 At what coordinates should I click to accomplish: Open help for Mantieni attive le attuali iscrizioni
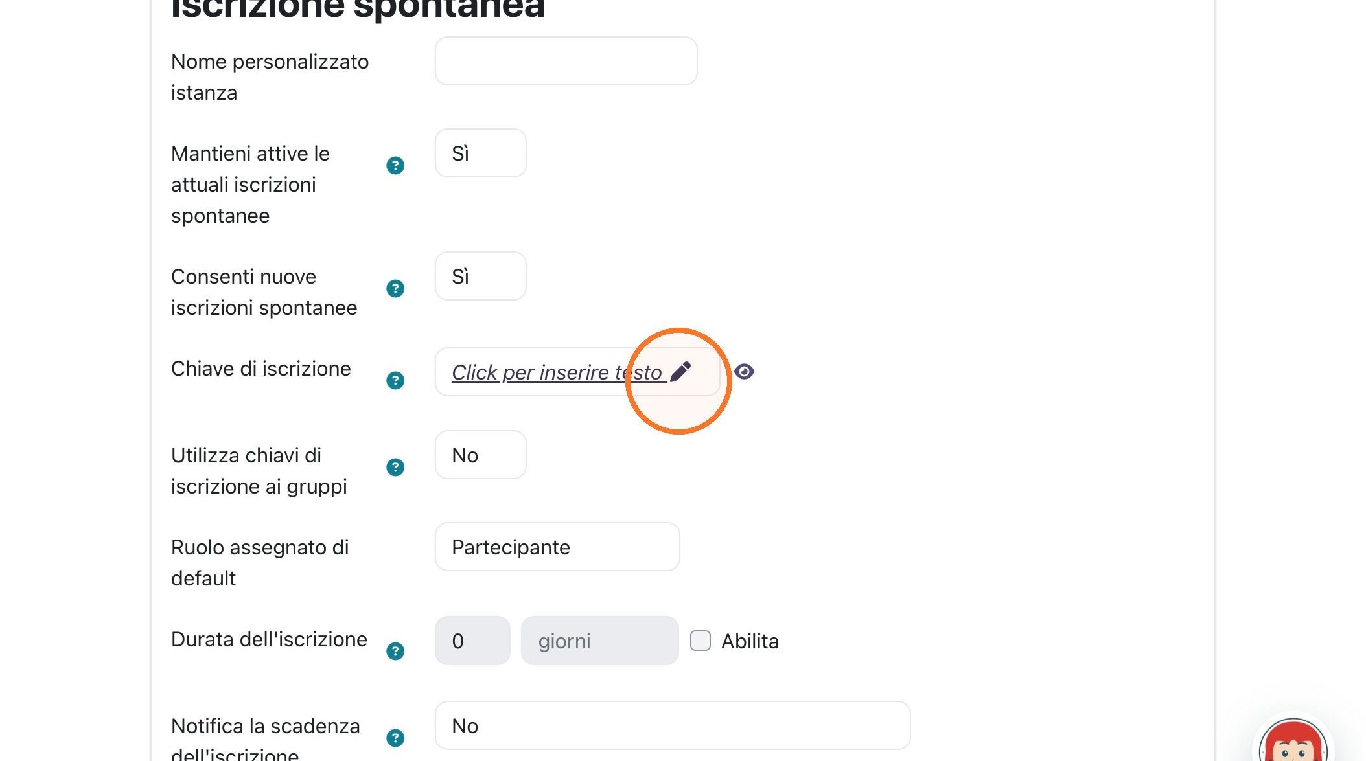[x=395, y=166]
